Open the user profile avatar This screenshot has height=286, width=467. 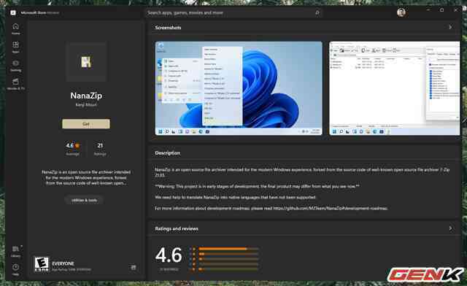coord(401,12)
